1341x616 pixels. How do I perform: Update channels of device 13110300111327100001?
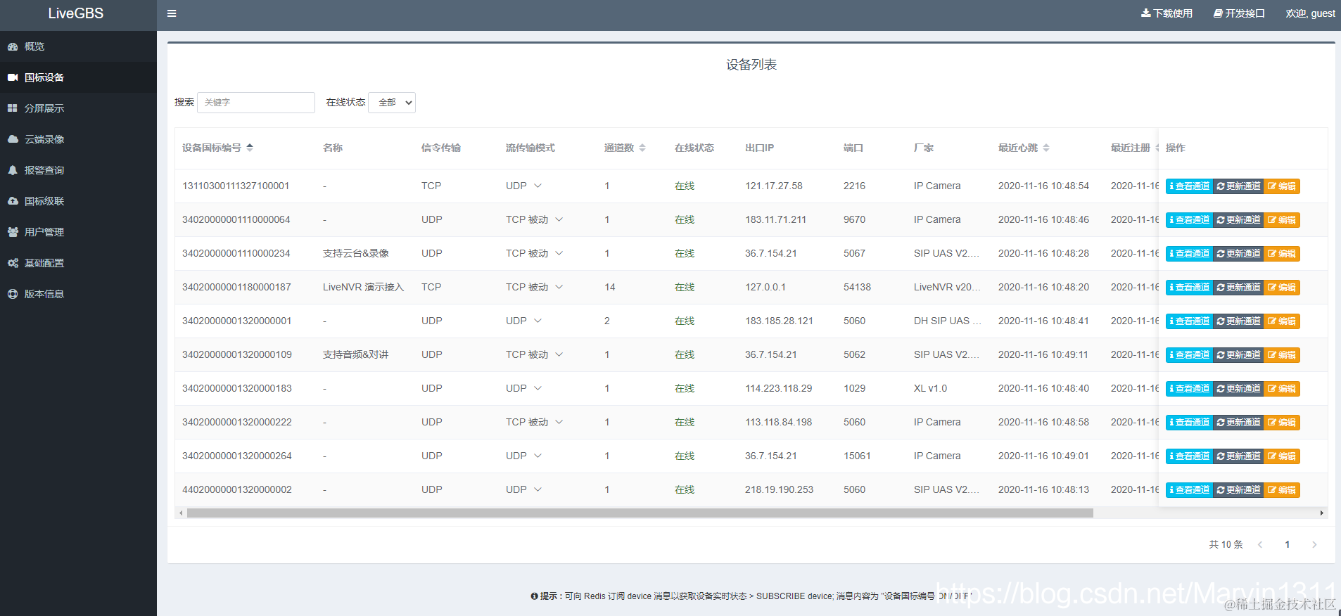[x=1238, y=186]
